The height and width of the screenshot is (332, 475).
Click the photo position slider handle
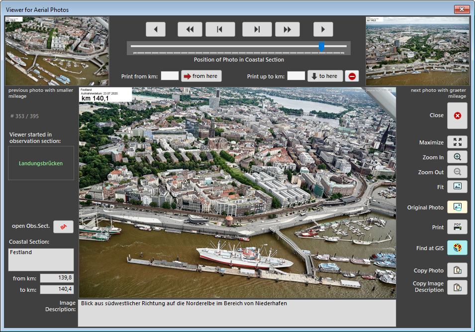tap(322, 47)
